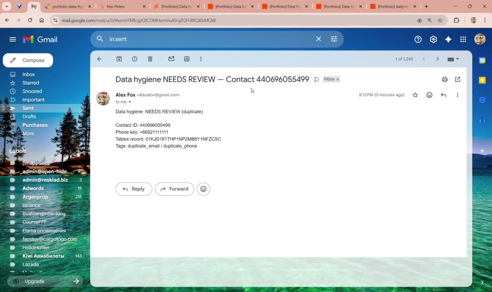This screenshot has height=292, width=492.
Task: Open the Gmail main menu hamburger
Action: click(x=13, y=39)
